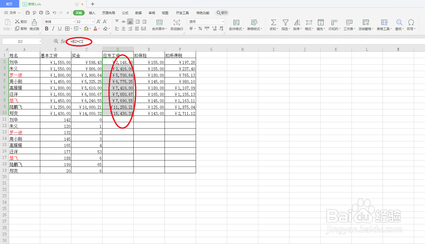Toggle align left button

(117, 28)
